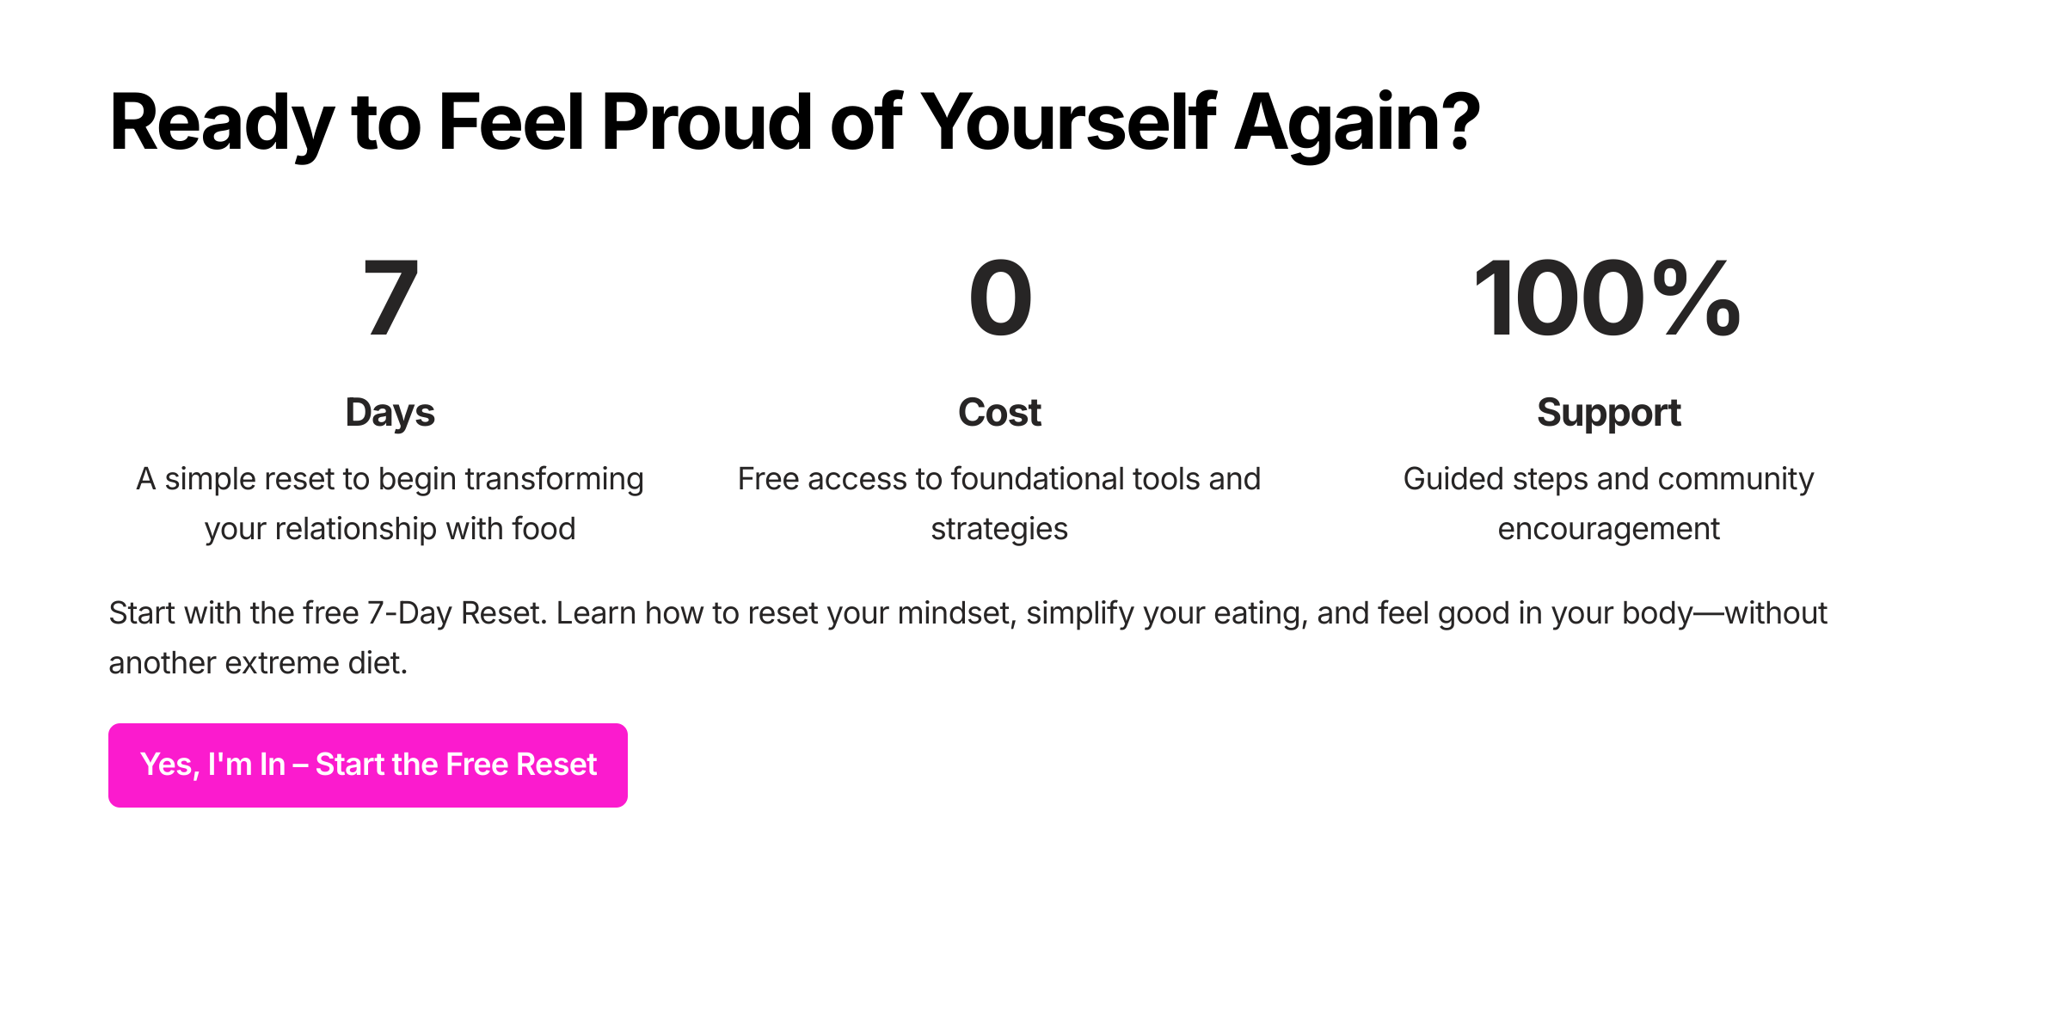
Task: Click the word 'strategies' under Cost
Action: (999, 529)
